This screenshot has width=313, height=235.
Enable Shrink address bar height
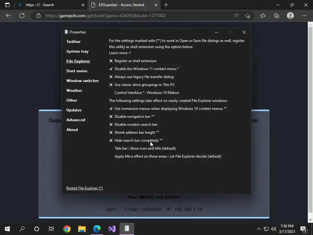(x=134, y=132)
